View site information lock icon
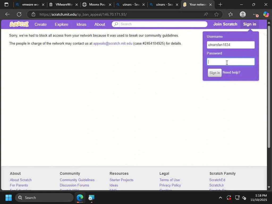The height and width of the screenshot is (204, 272). (x=33, y=14)
